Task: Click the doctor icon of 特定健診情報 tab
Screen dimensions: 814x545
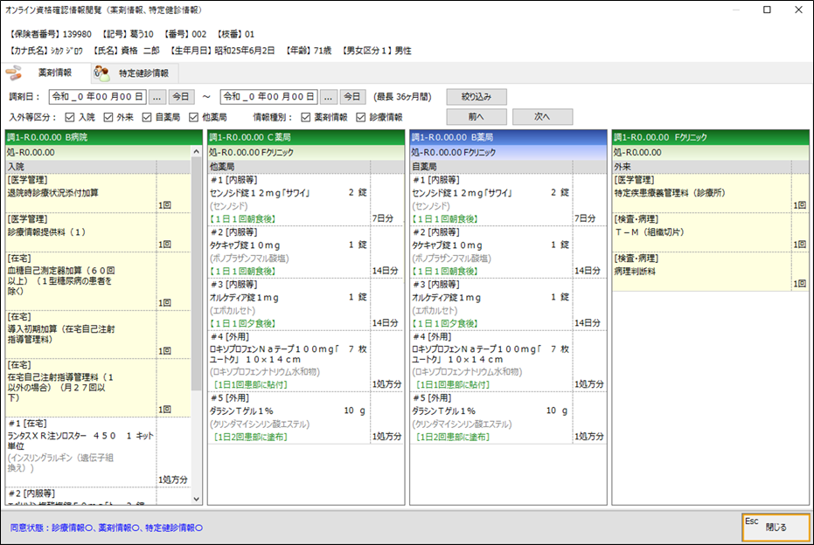Action: click(101, 73)
